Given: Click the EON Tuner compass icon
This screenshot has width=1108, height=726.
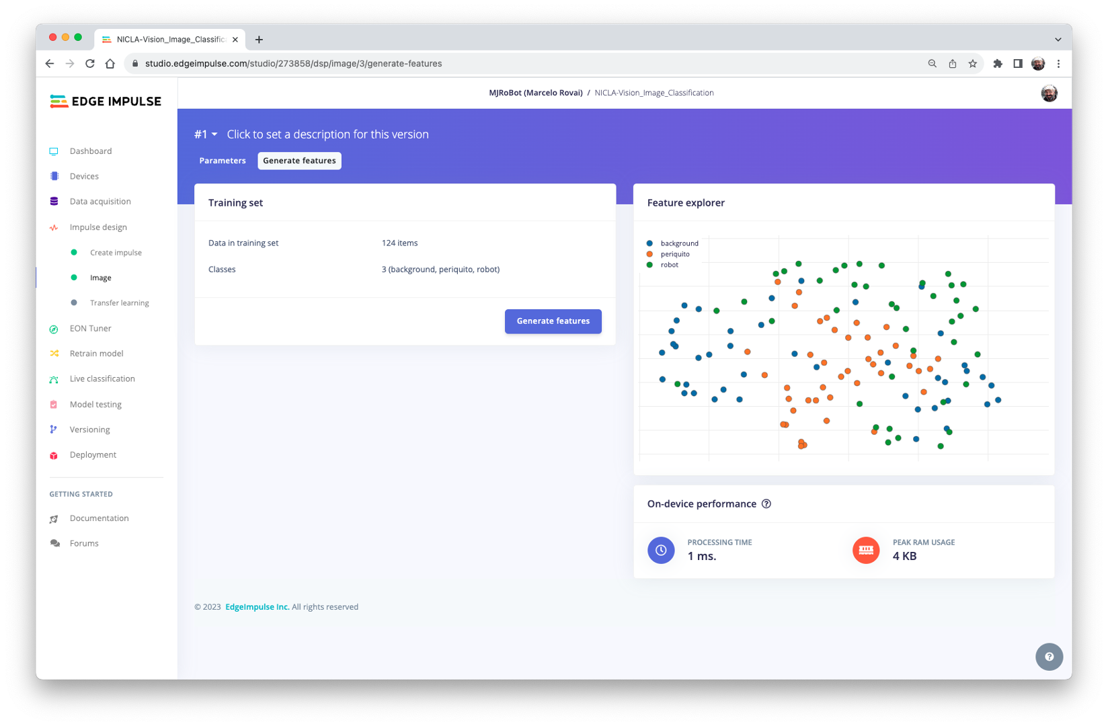Looking at the screenshot, I should [x=54, y=329].
